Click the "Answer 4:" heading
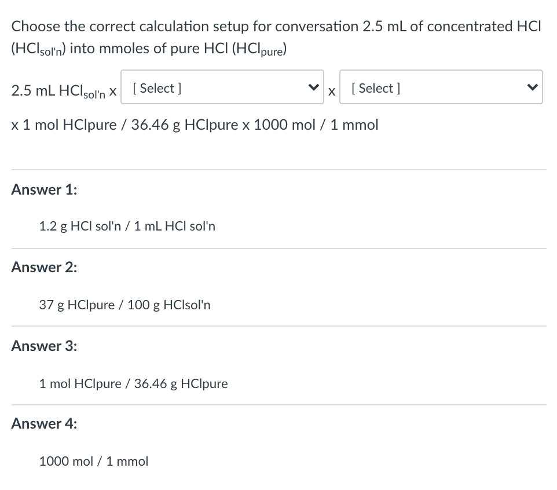The width and height of the screenshot is (557, 490). (45, 423)
